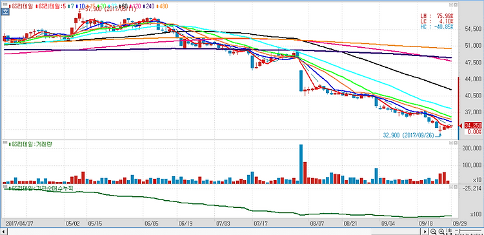Select the 15-day moving average legend

(92, 6)
